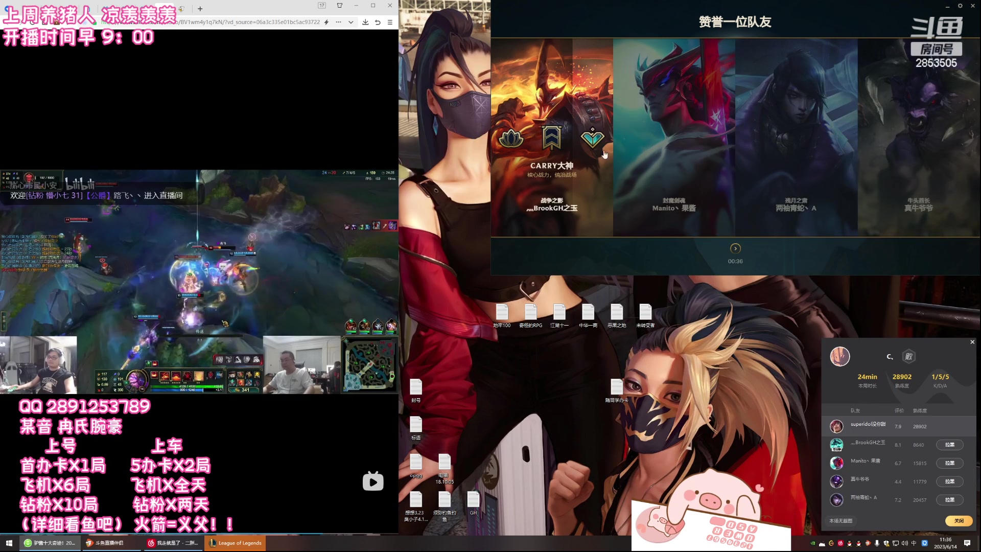
Task: Open the 中华一商 desktop file
Action: coord(588,316)
